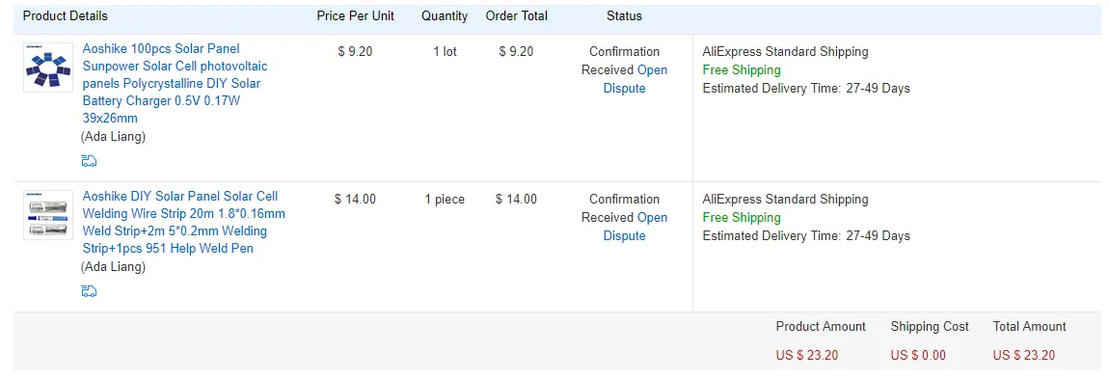Click the Price Per Unit column header
The image size is (1109, 379).
click(x=356, y=15)
